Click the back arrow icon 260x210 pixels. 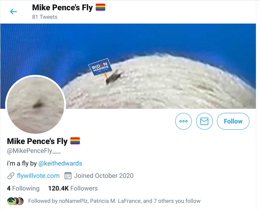[13, 12]
